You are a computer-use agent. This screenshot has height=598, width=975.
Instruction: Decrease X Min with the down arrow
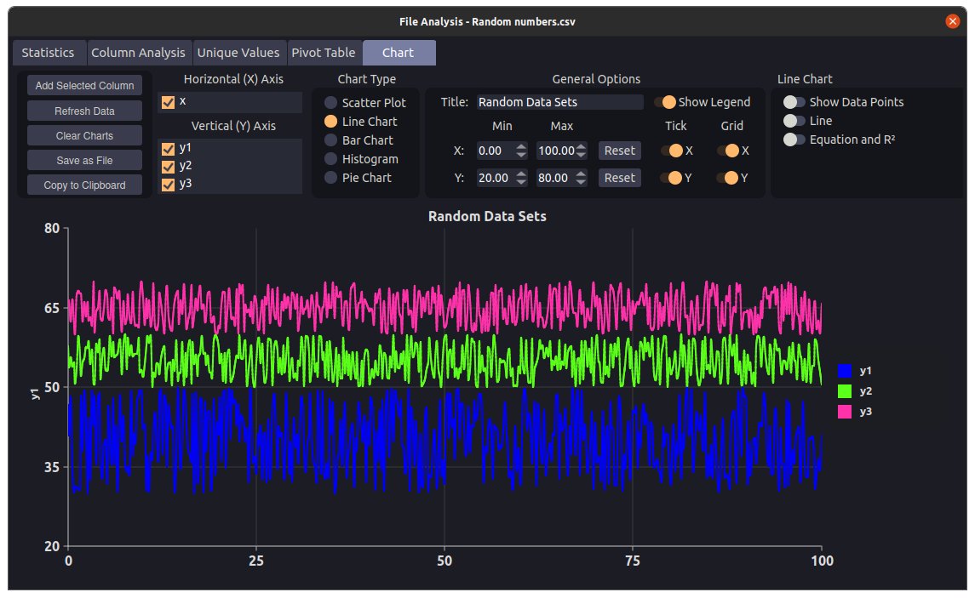tap(521, 156)
